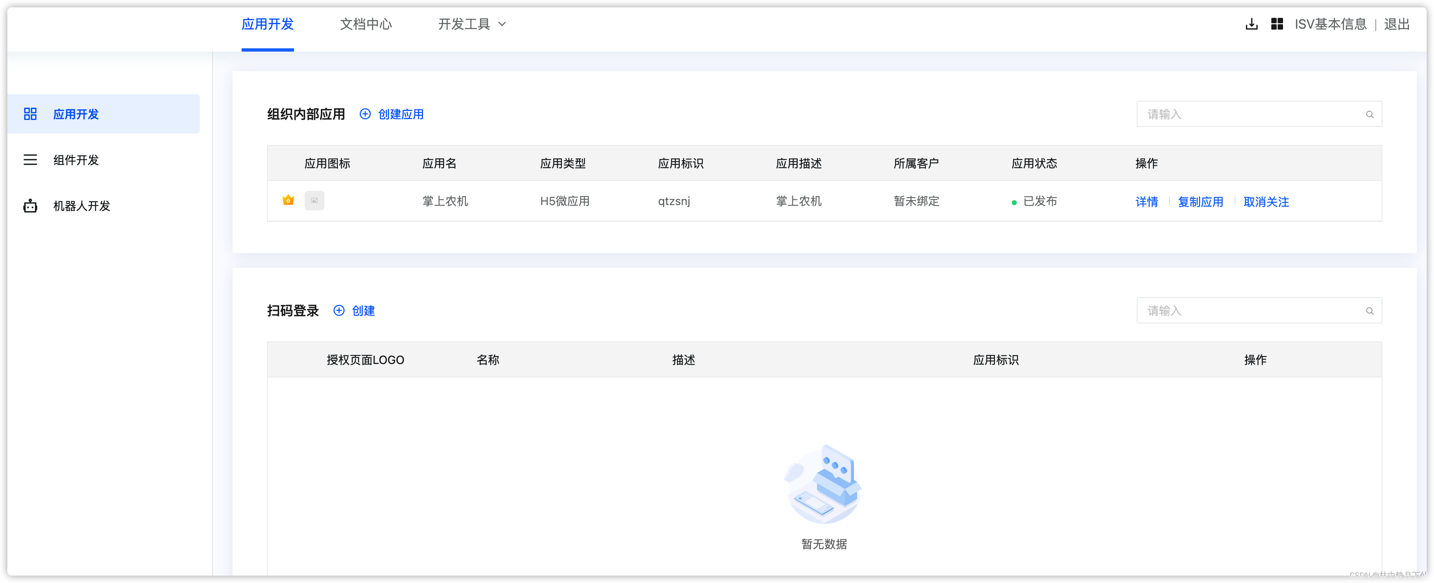Click 复制应用 link in app row
This screenshot has width=1434, height=583.
point(1200,201)
